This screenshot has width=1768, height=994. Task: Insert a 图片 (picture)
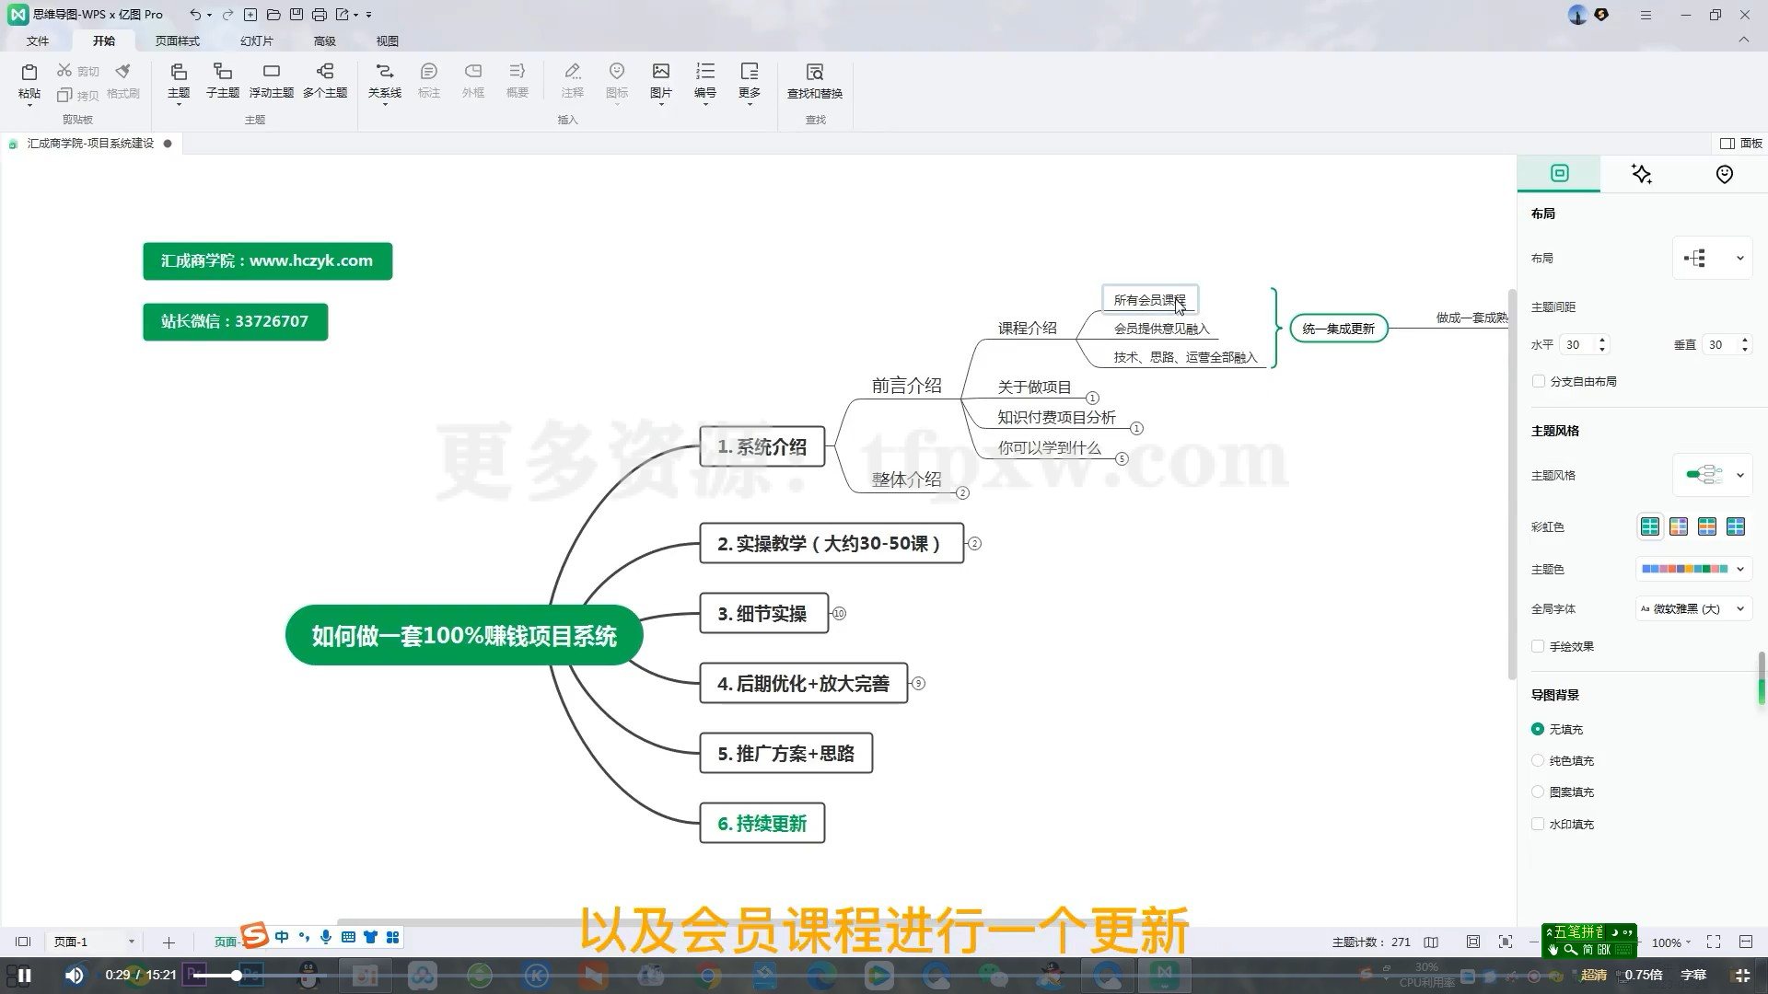[660, 81]
